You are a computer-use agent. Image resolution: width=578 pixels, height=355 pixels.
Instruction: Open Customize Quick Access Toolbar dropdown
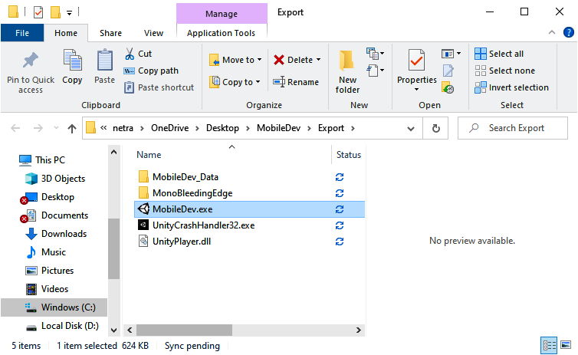point(69,13)
